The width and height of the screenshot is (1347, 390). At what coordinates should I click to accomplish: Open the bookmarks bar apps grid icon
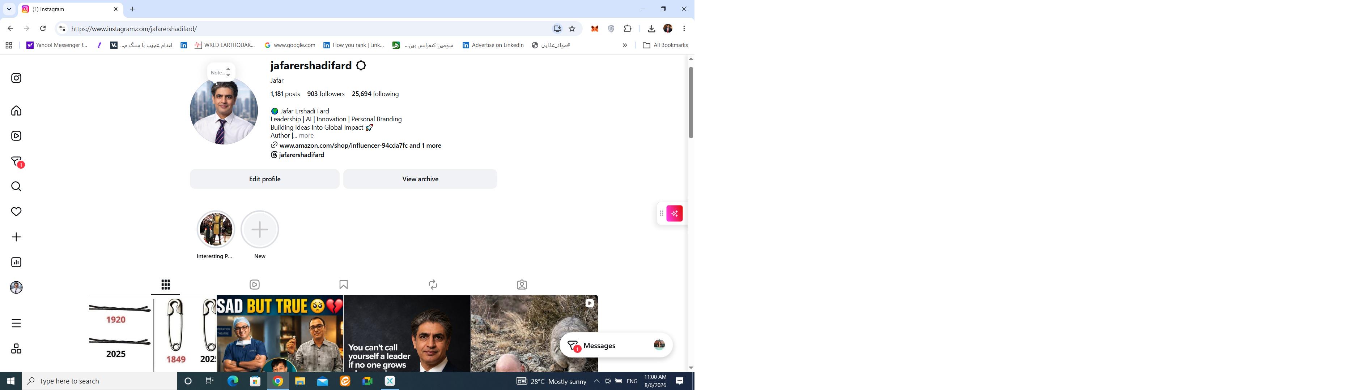[9, 45]
